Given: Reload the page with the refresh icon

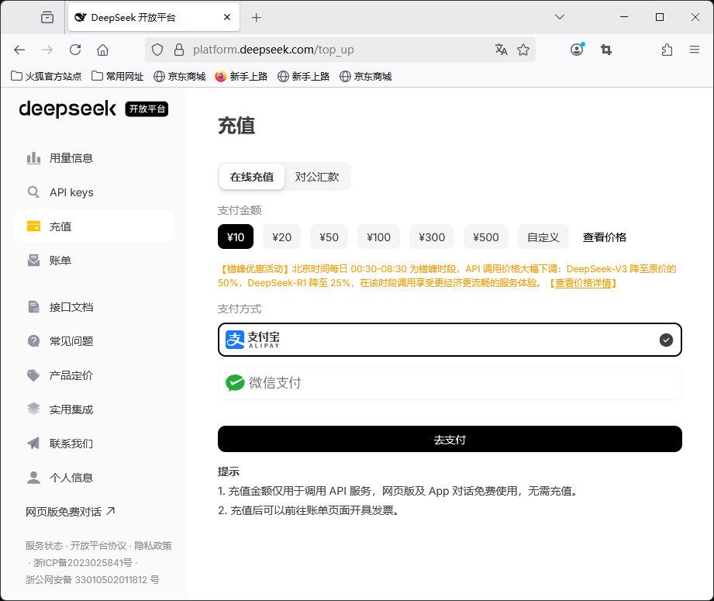Looking at the screenshot, I should (75, 50).
